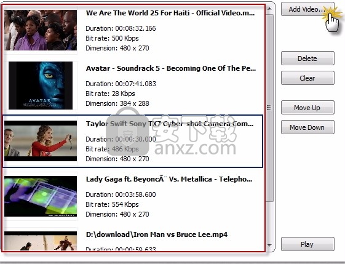
Task: Click "D:\download\Iron Man vs Bruce Lee.mp4"
Action: (157, 234)
